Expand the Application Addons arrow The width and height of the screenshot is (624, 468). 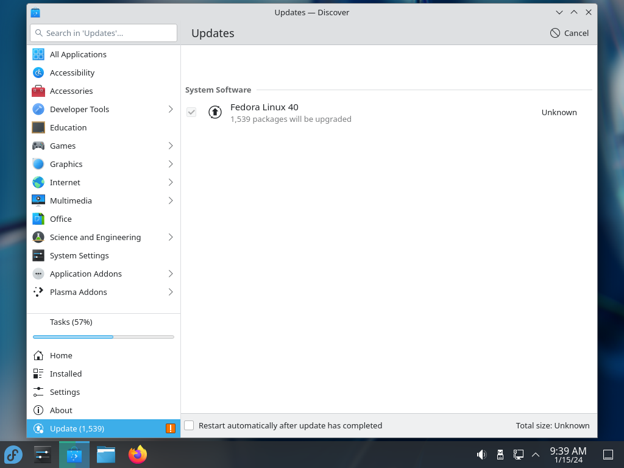click(x=171, y=274)
